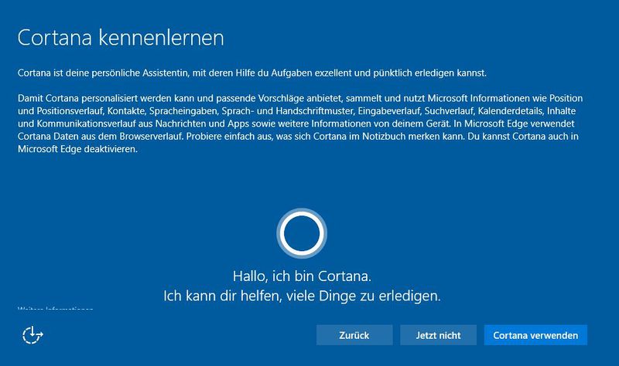Click the paragraph line starting Damit Cortana personalisiert
Viewport: 619px width, 366px height.
click(x=300, y=98)
